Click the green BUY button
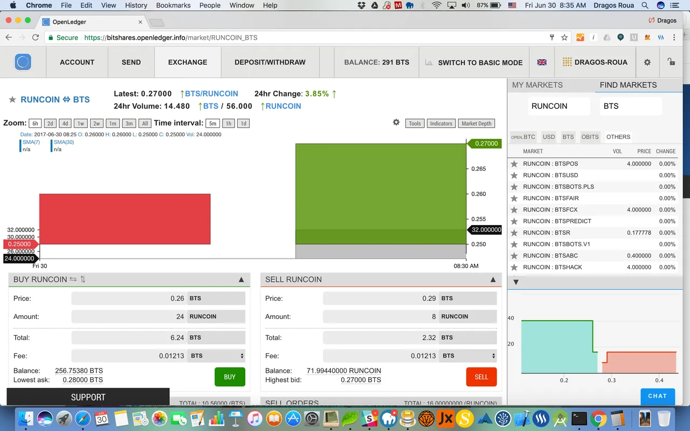690x431 pixels. 230,377
